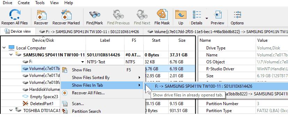Open Show Files Sorted By submenu
288x126 pixels.
point(102,78)
